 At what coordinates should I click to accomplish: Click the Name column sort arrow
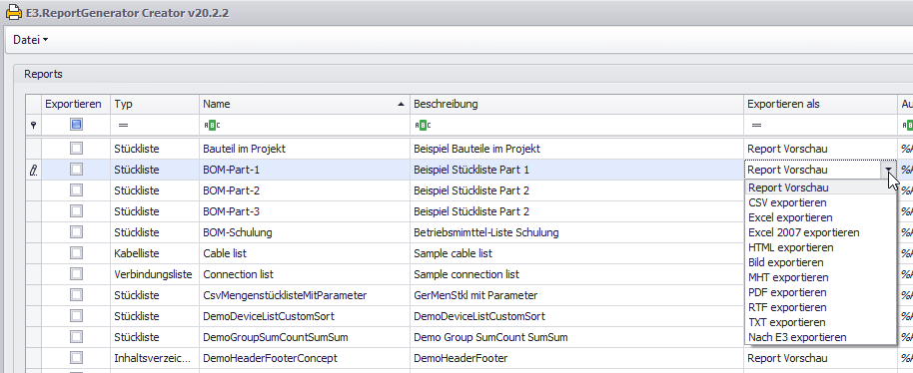pyautogui.click(x=401, y=105)
